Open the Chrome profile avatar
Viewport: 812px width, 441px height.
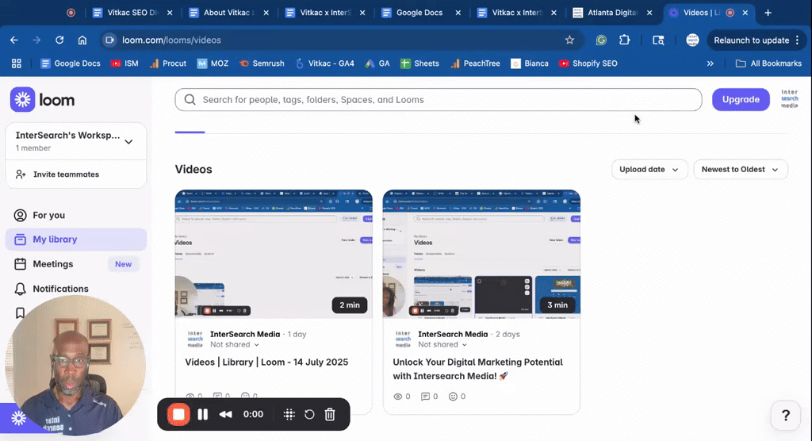coord(692,40)
